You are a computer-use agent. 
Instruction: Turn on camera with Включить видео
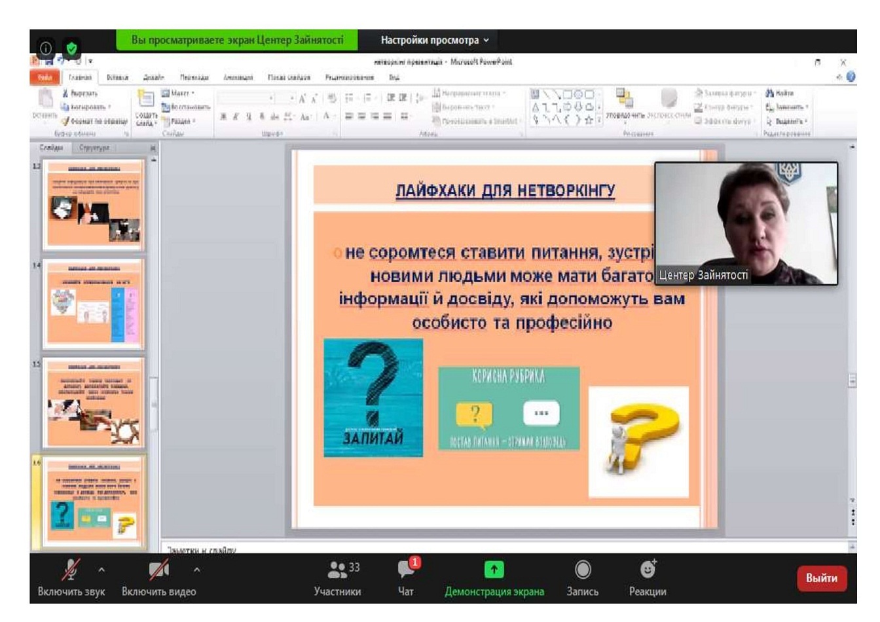158,577
